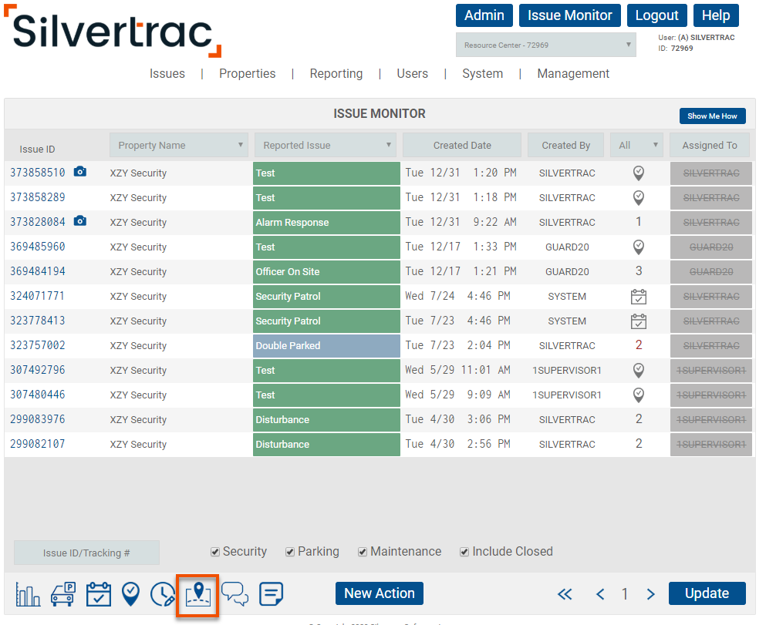The image size is (766, 625).
Task: Sort by Created Date column header
Action: tap(462, 146)
